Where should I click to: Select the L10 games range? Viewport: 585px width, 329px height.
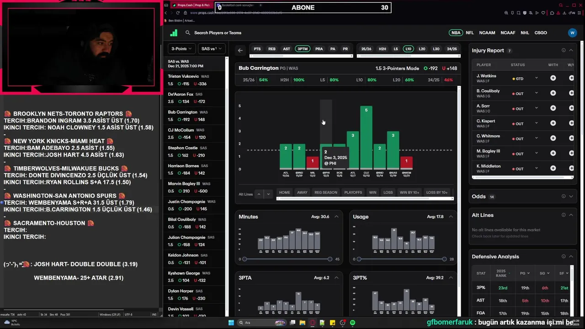coord(408,49)
